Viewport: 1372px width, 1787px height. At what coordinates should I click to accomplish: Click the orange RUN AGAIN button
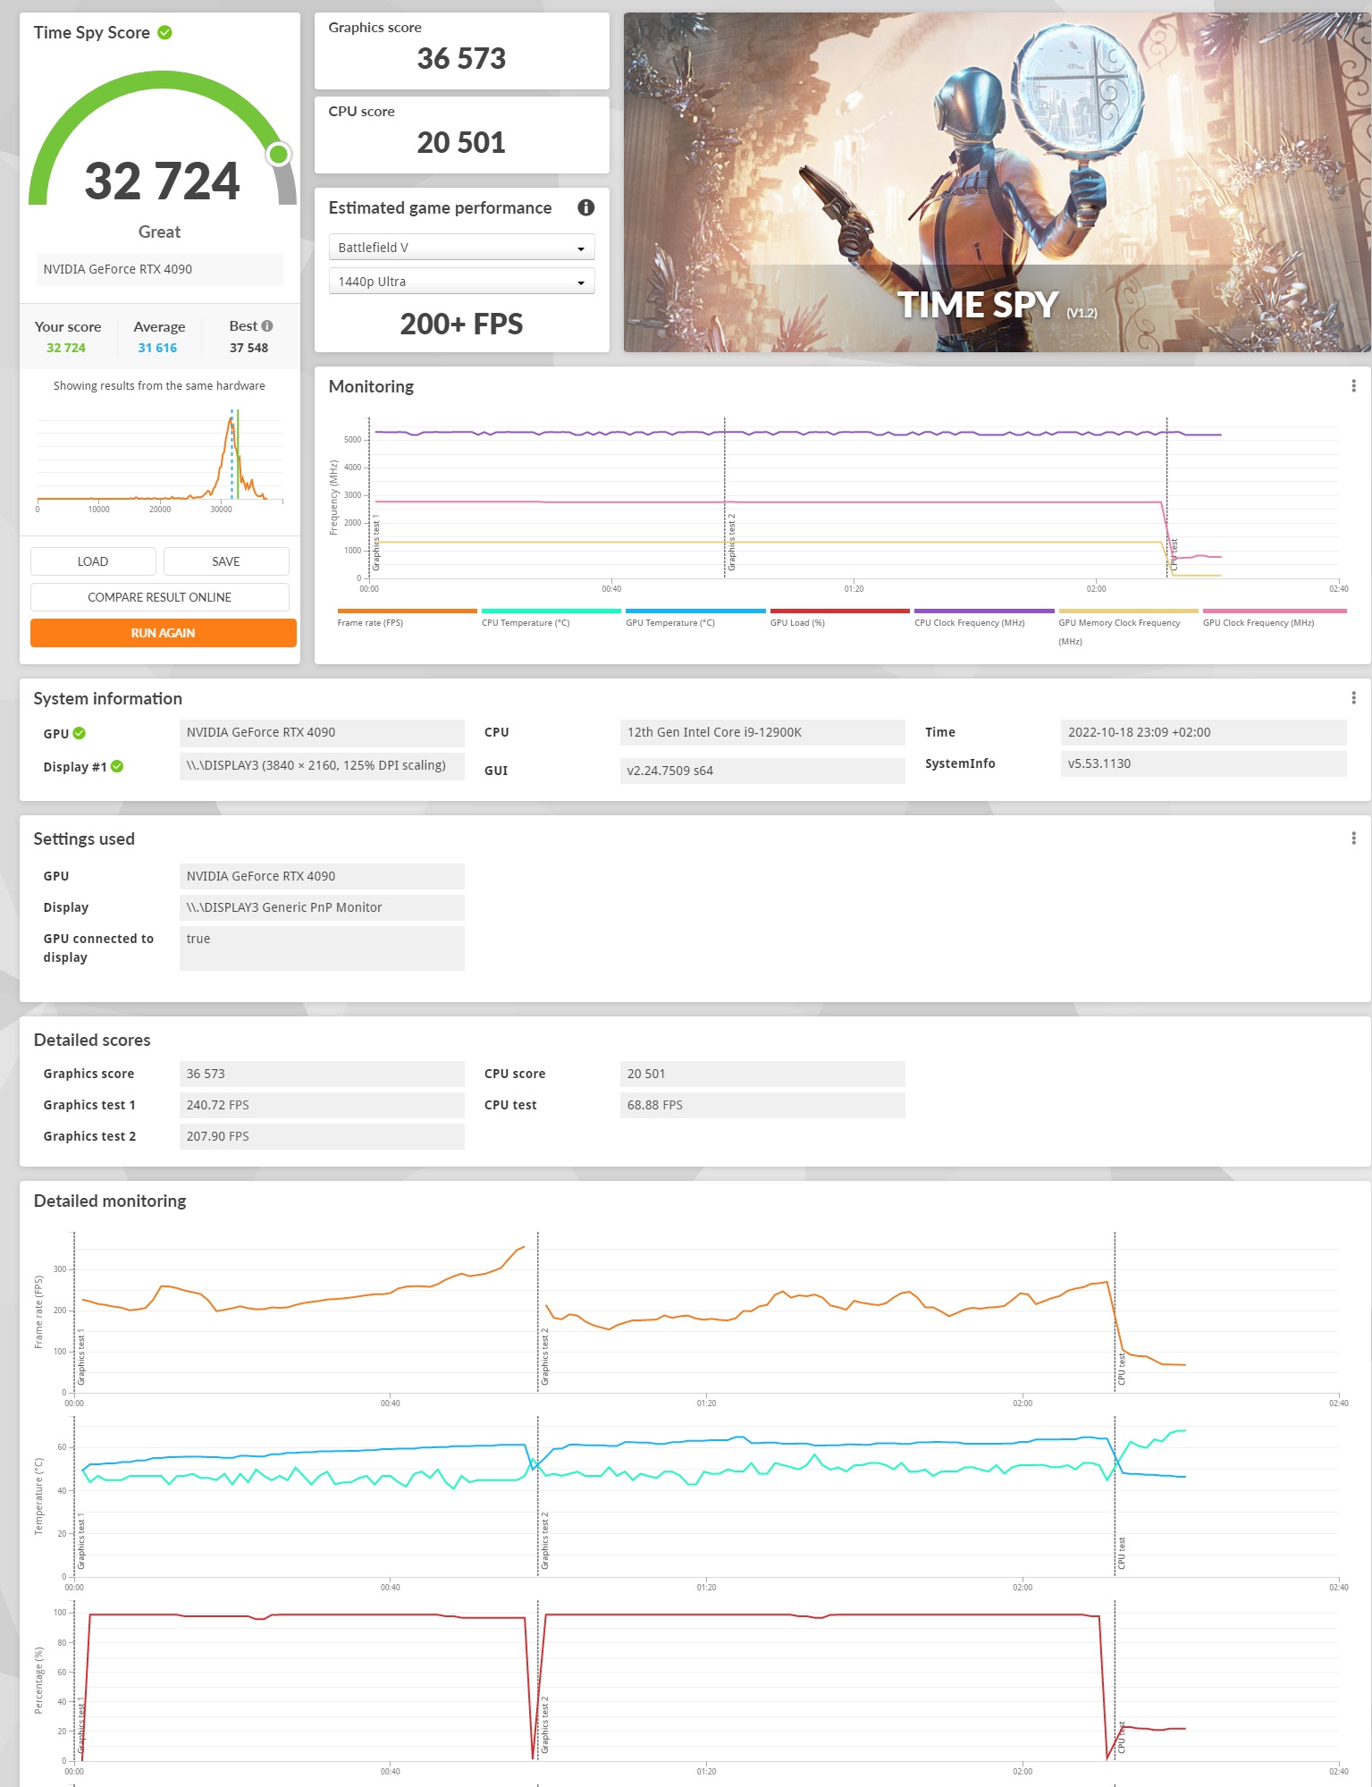tap(163, 633)
